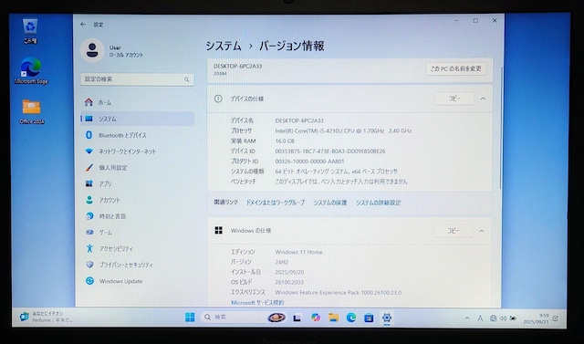Open the Windows Start button
Viewport: 584px width, 344px height.
click(190, 318)
